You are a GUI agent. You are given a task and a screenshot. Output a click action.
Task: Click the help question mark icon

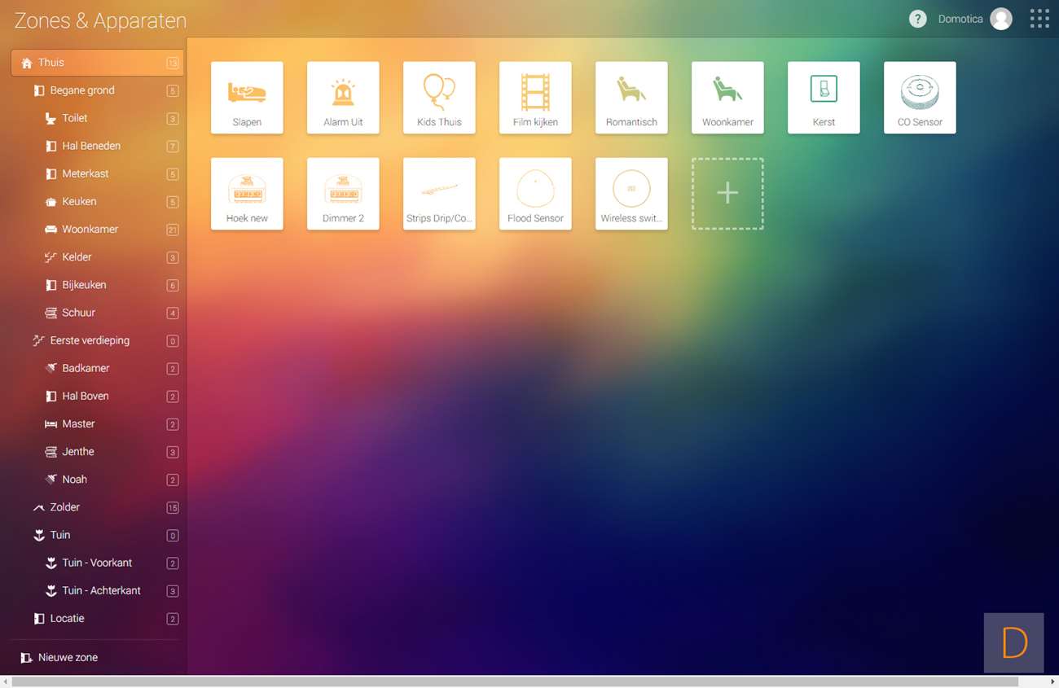pyautogui.click(x=918, y=19)
